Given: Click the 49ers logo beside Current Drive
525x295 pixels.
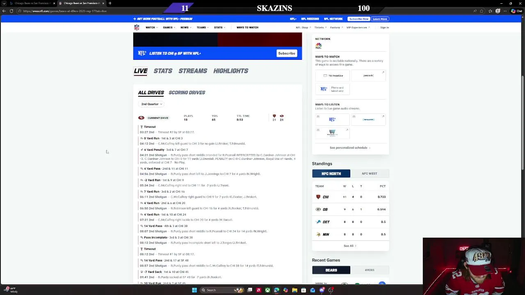Looking at the screenshot, I should click(x=141, y=118).
